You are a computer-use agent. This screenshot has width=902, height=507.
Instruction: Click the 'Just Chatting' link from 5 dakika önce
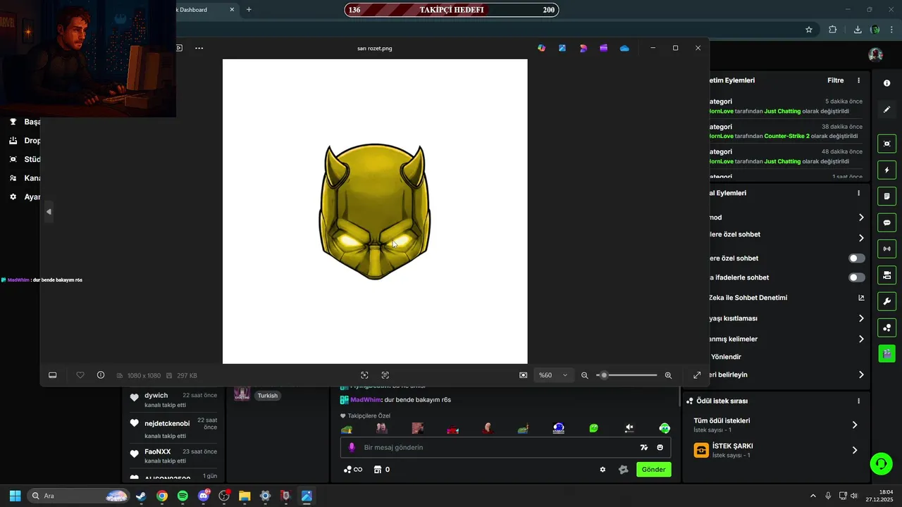782,111
